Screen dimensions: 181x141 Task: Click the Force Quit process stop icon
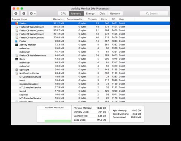[16, 14]
